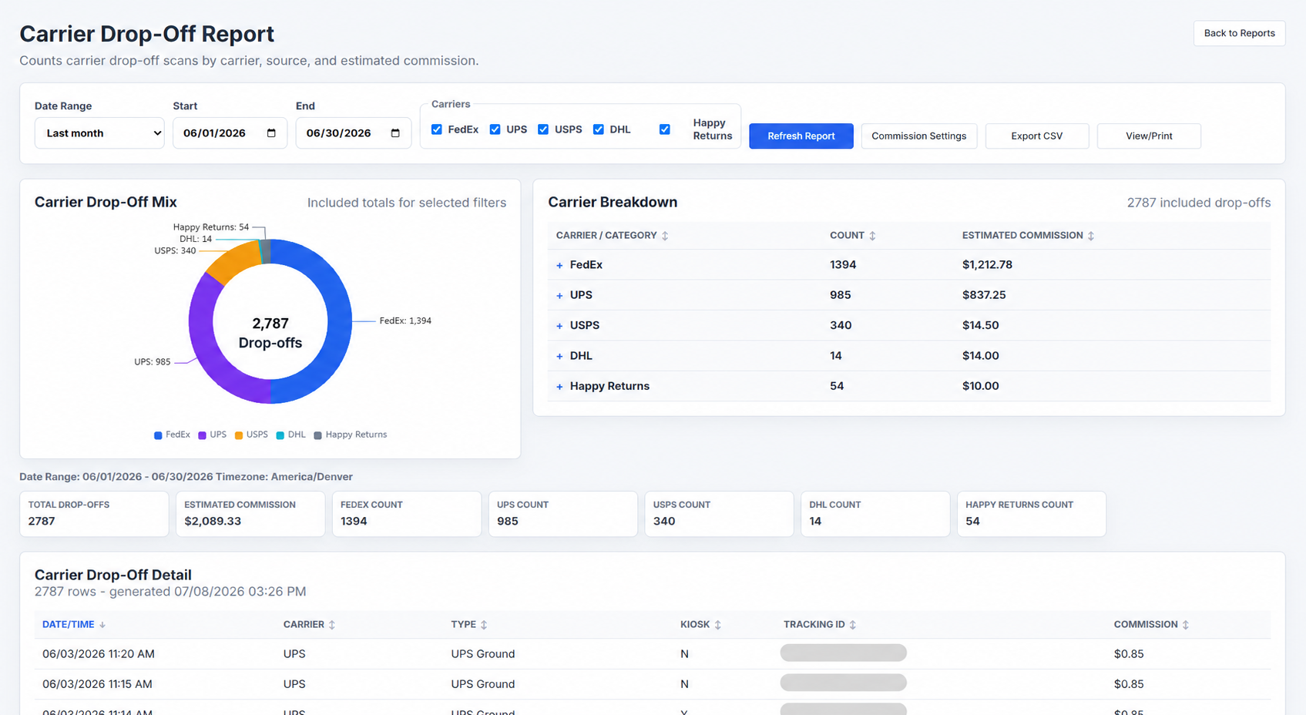Uncheck the Happy Returns carrier checkbox
The width and height of the screenshot is (1306, 715).
(x=665, y=129)
